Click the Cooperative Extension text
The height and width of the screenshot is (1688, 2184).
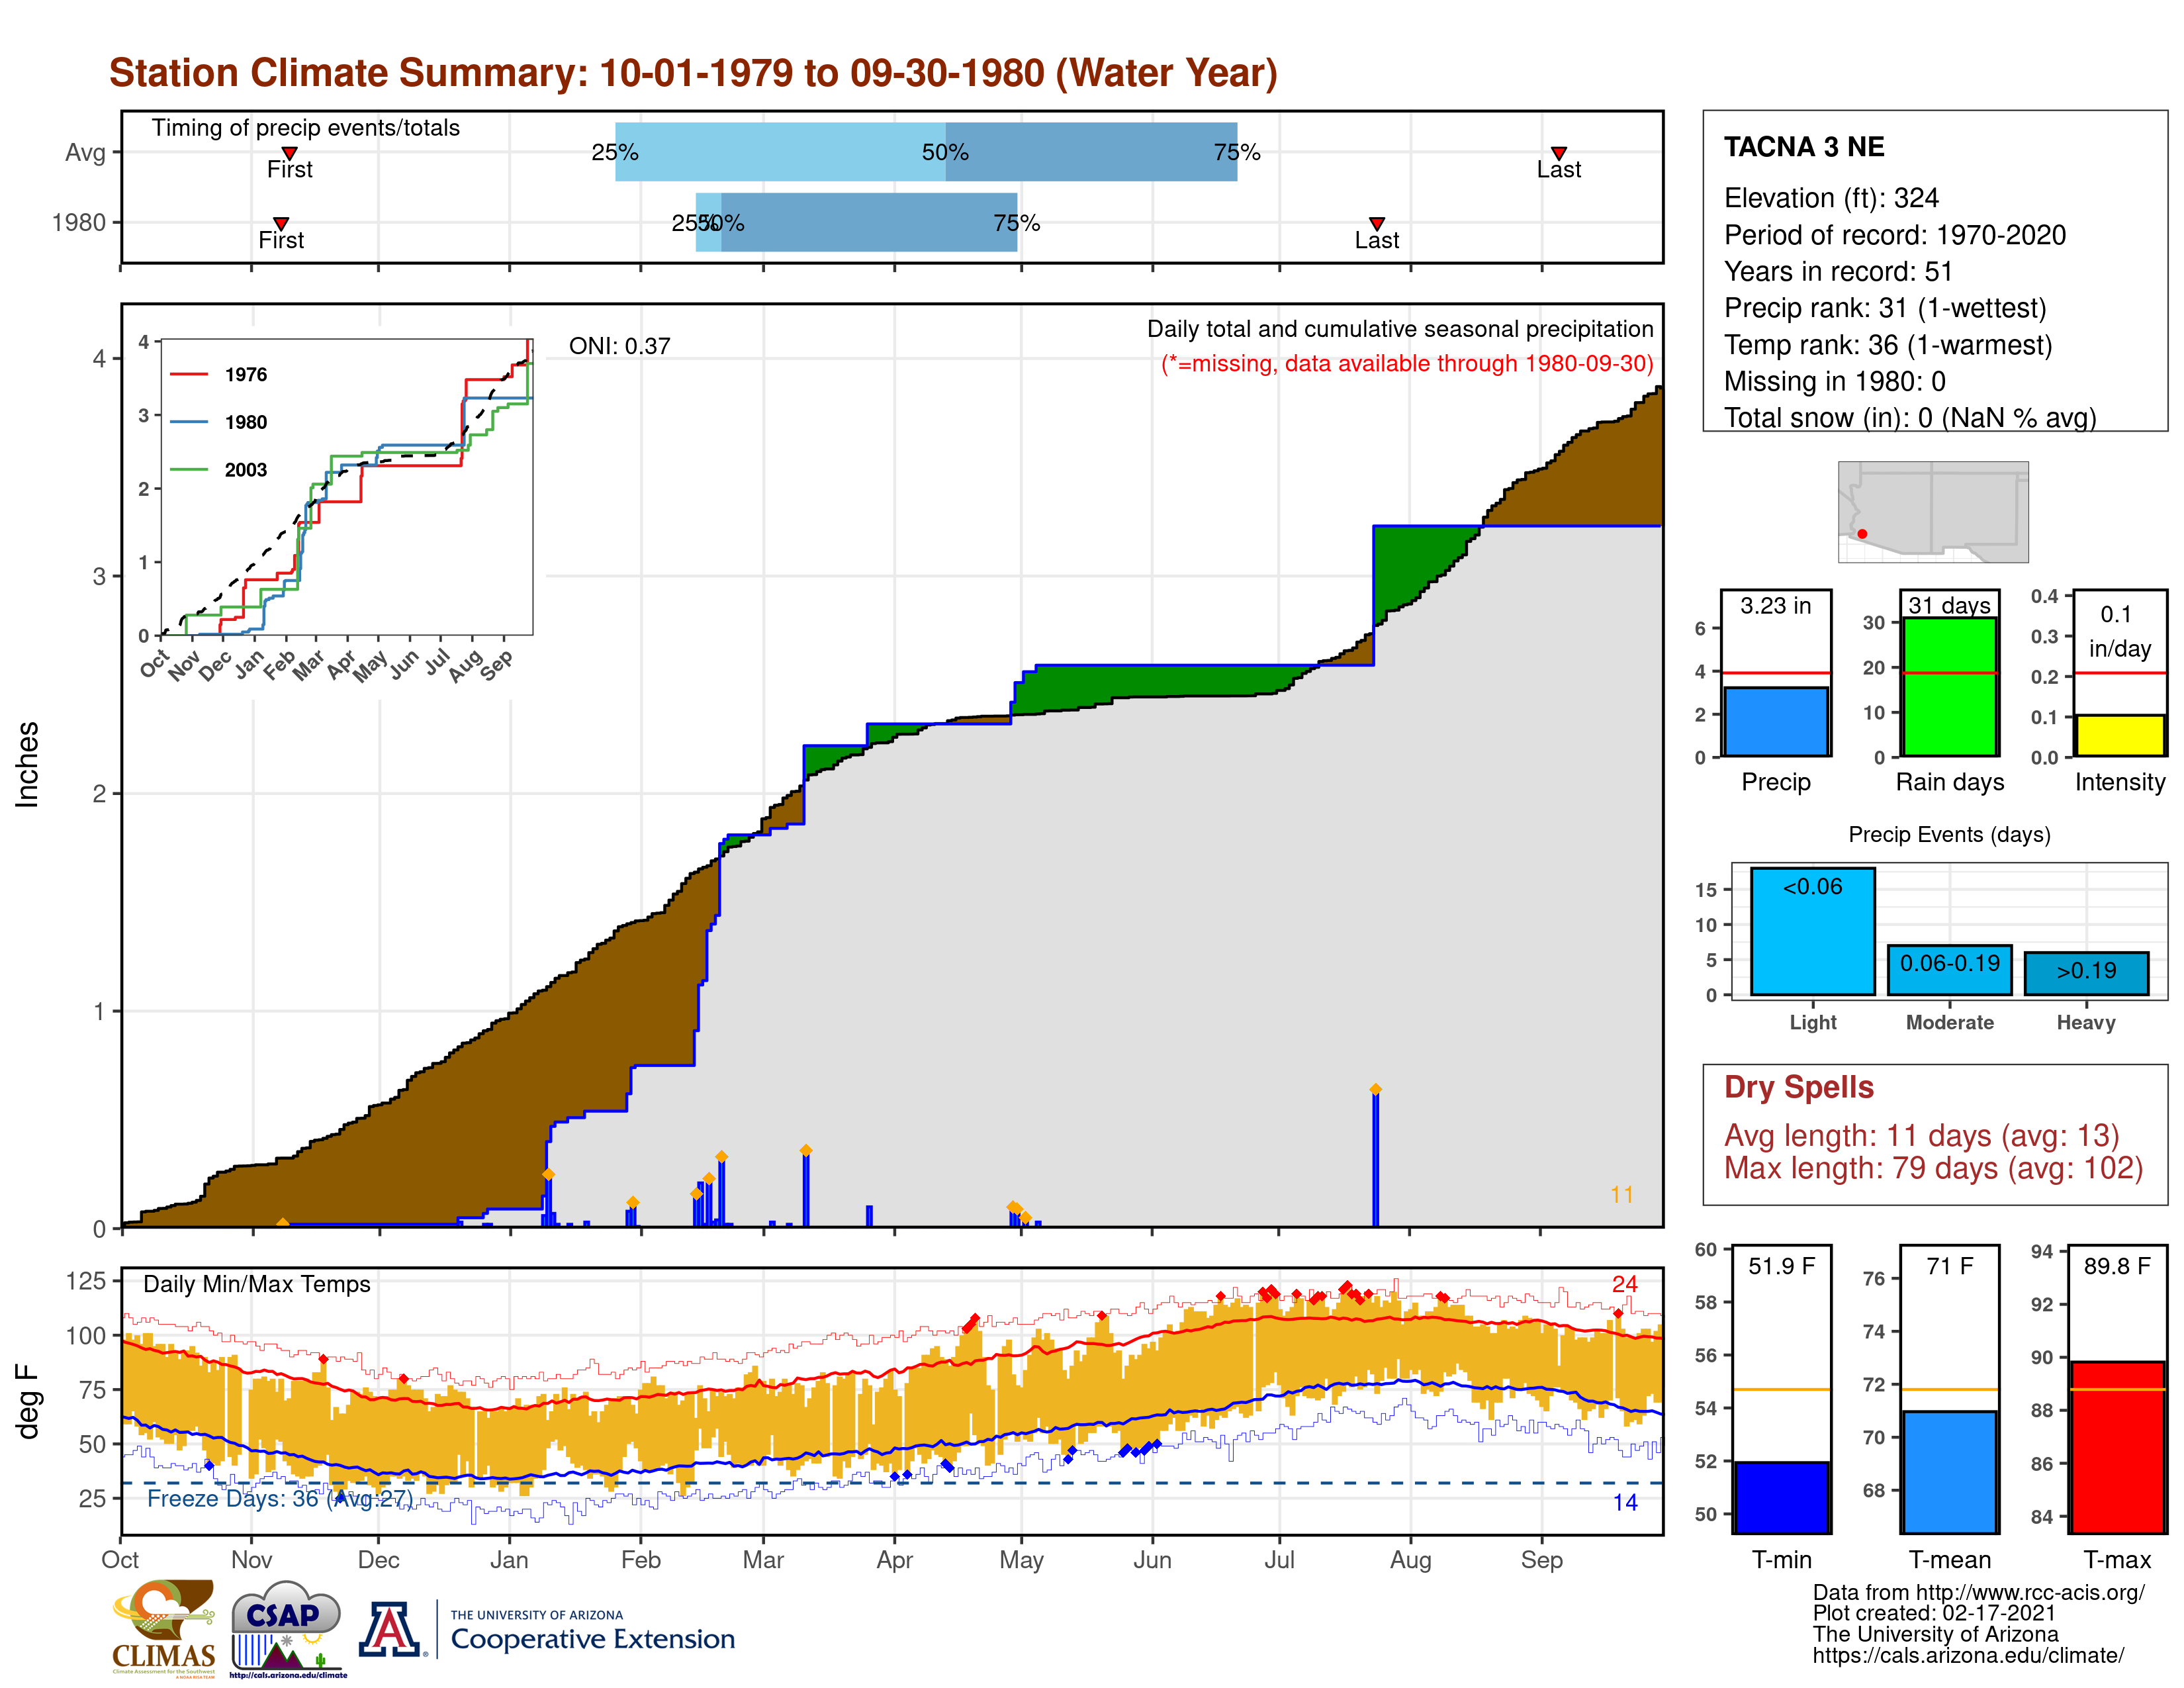(592, 1639)
